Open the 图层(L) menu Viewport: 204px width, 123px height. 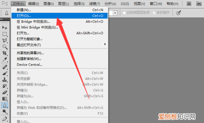(64, 4)
